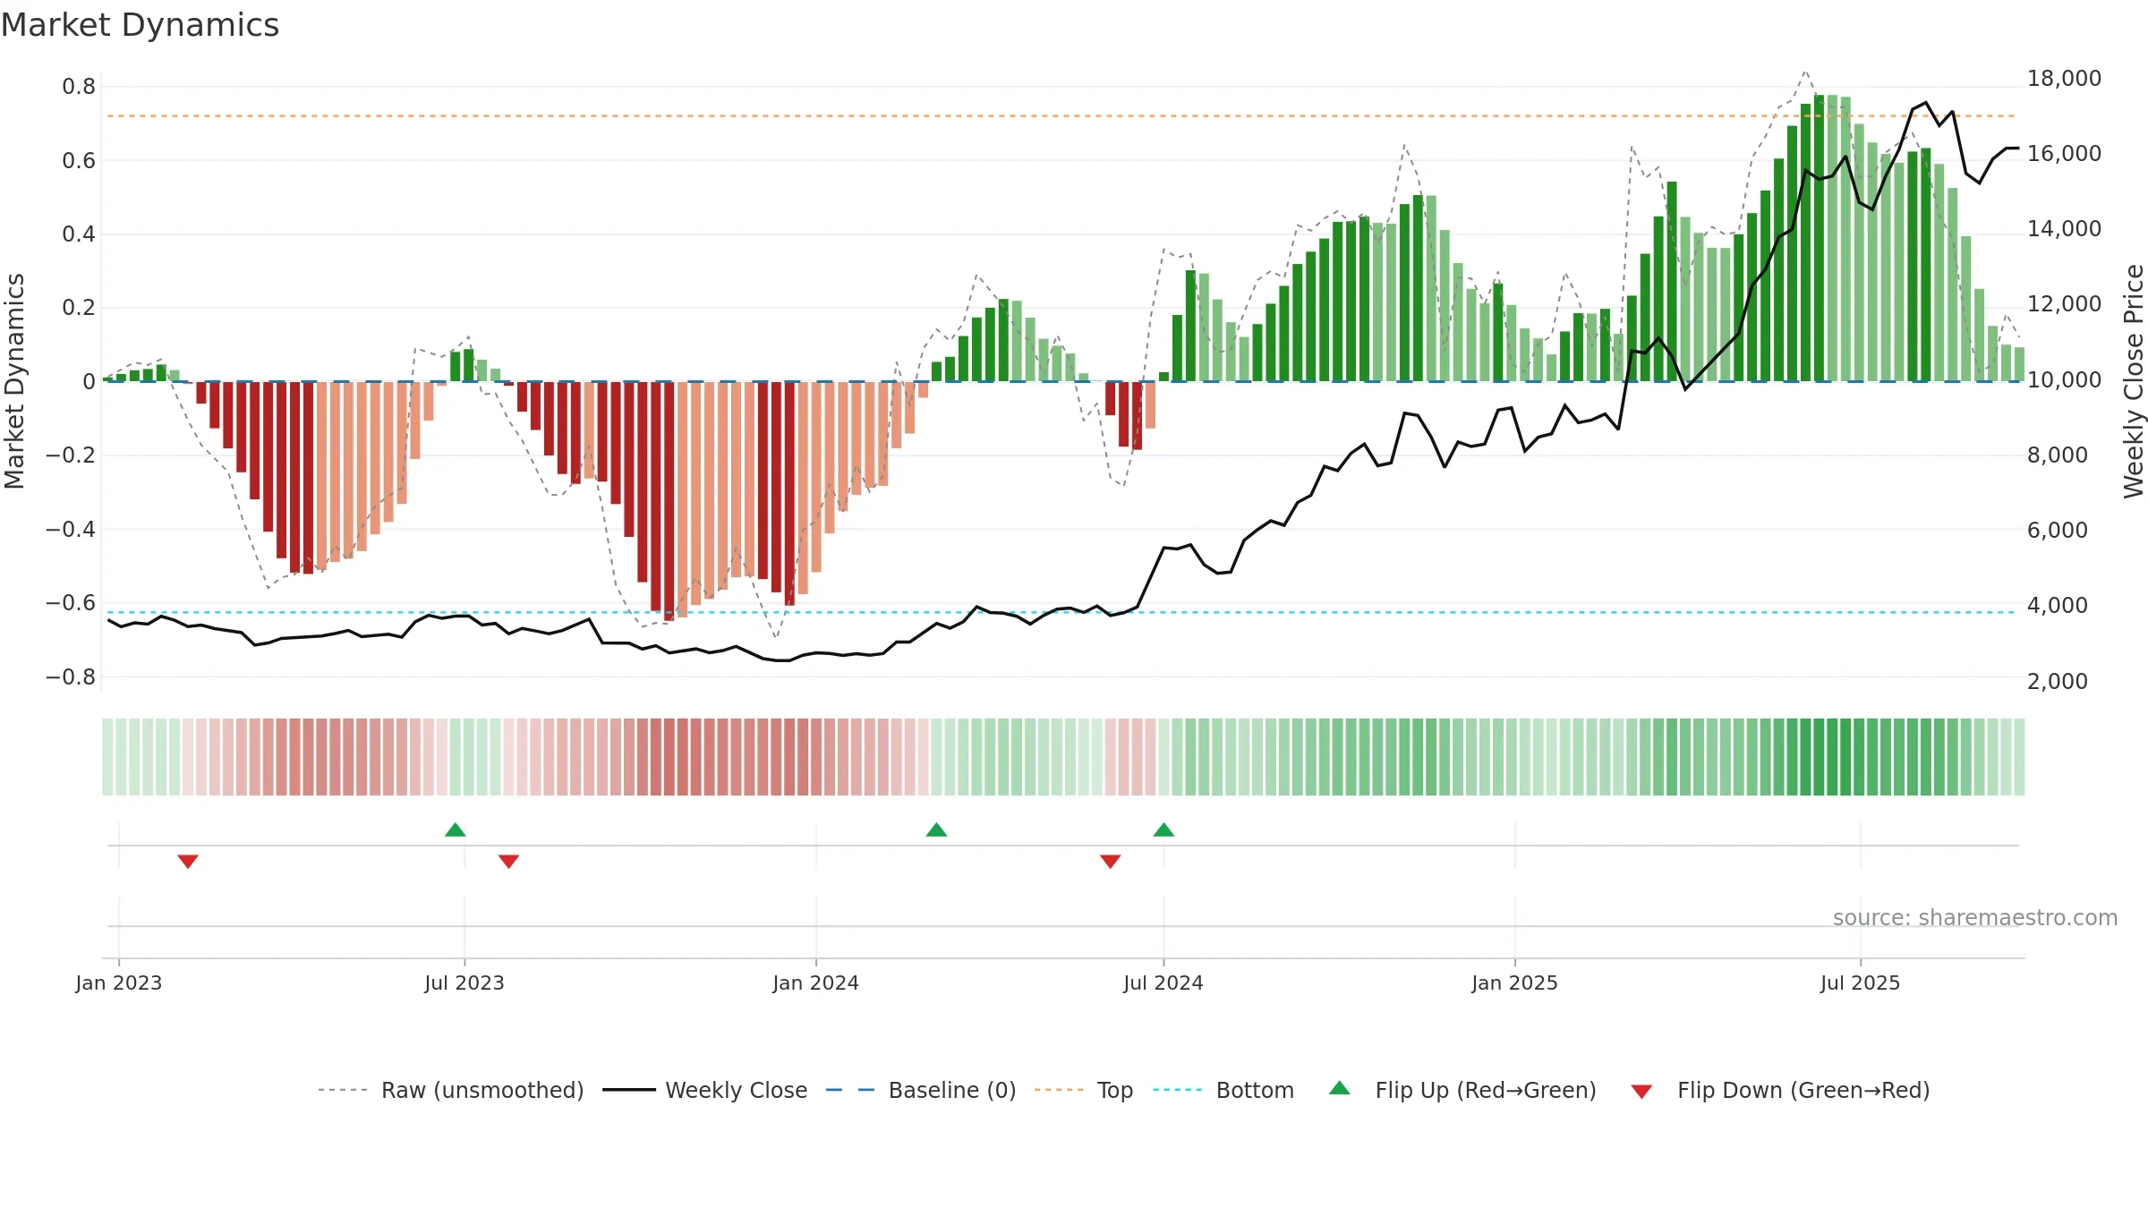Select the Flip Up marker at Jul 2023
The height and width of the screenshot is (1208, 2148).
pos(456,829)
